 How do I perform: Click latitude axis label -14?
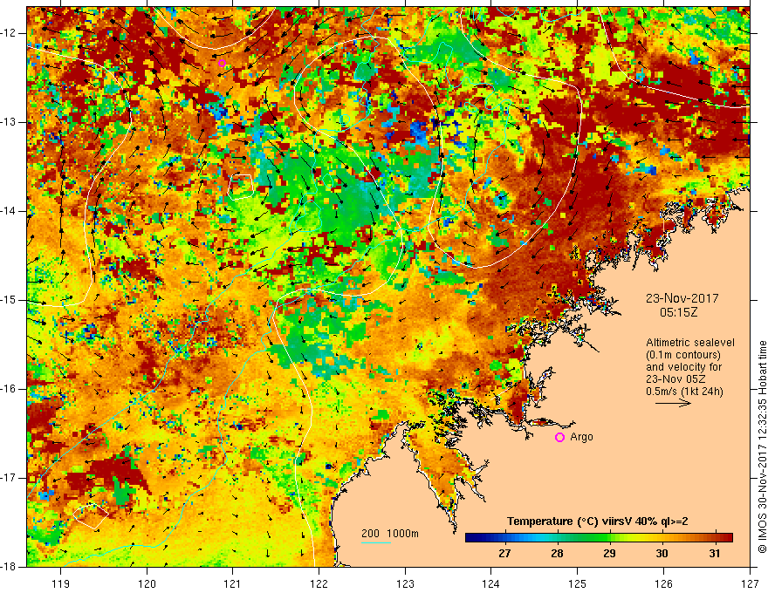point(9,211)
